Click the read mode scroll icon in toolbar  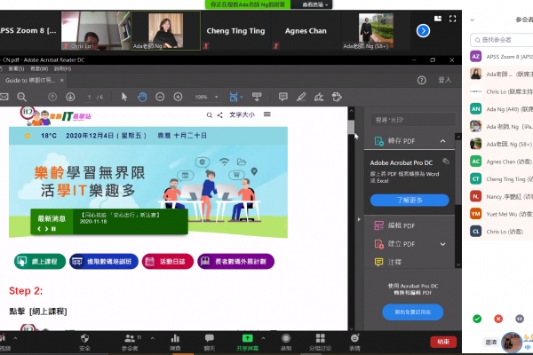(257, 97)
